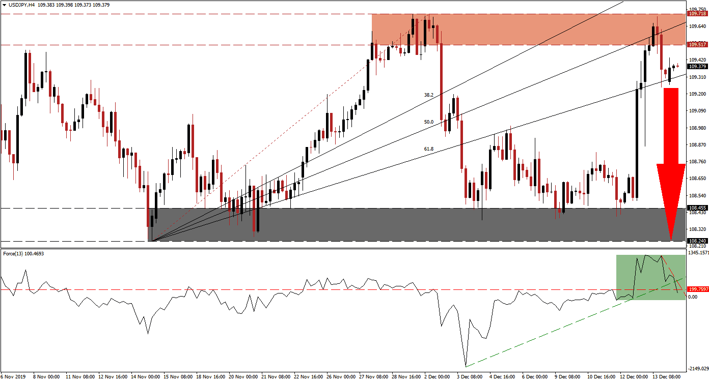
Task: Collapse the OHLC quote display triangle
Action: tap(5, 4)
